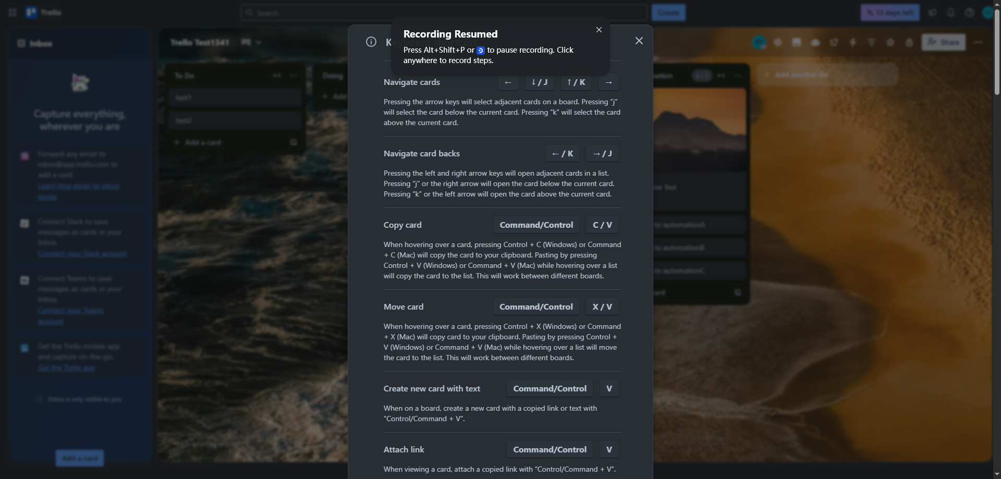Click the Share board button
The image size is (1001, 479).
pos(944,42)
